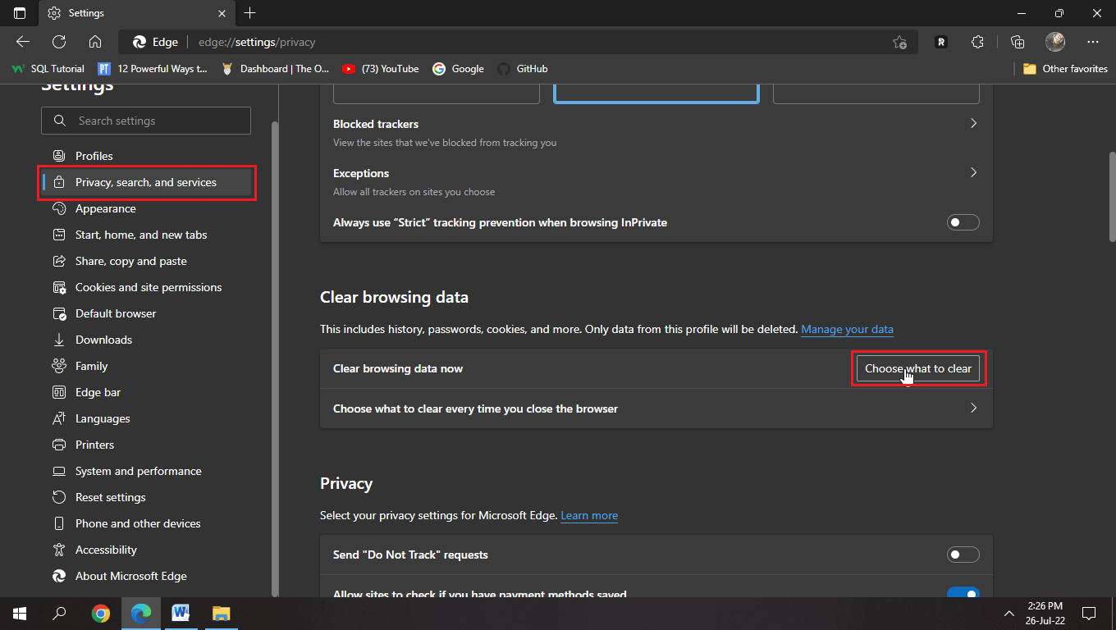The image size is (1116, 630).
Task: Open SQL Tutorial bookmark
Action: point(48,69)
